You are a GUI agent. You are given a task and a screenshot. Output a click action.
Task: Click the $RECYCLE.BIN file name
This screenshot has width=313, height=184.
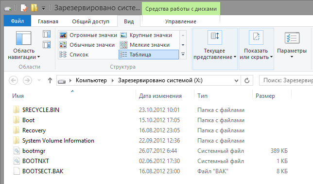(x=41, y=110)
